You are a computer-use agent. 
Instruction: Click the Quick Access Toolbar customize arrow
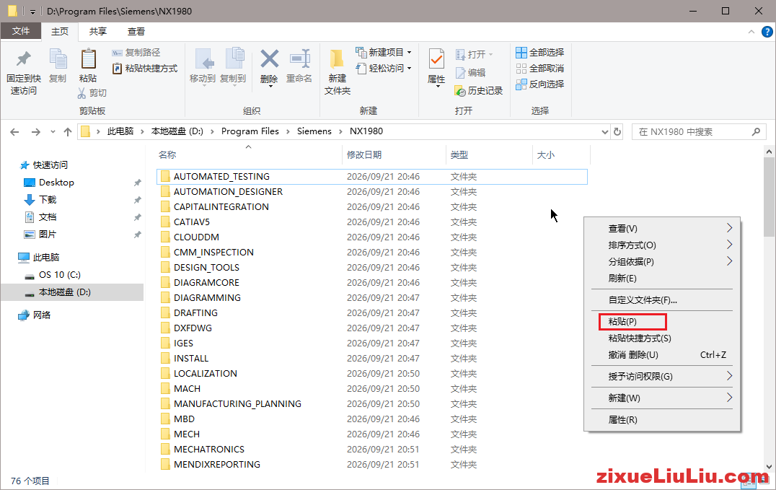32,12
